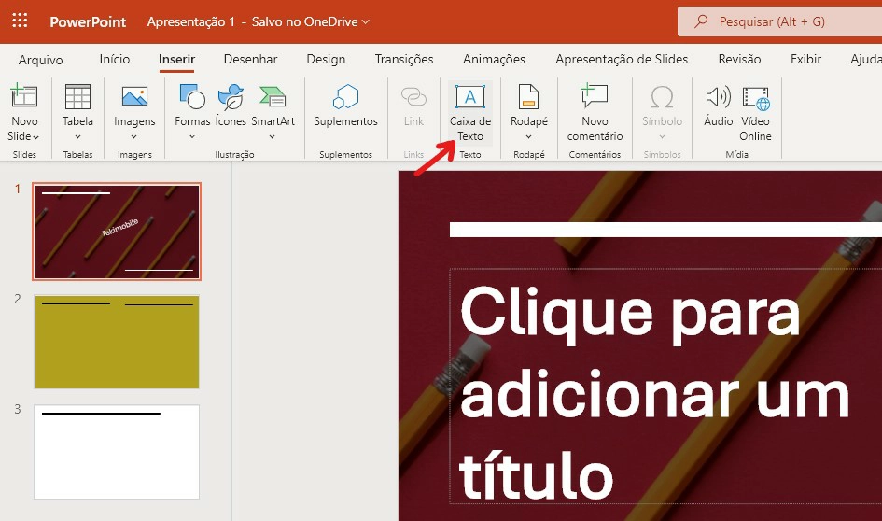Expand the Formas dropdown chevron
The image size is (882, 521).
click(192, 136)
